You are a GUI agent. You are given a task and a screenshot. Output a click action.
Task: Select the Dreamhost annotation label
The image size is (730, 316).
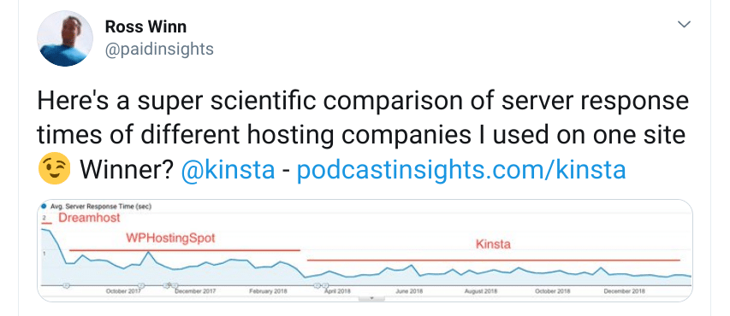click(x=89, y=218)
